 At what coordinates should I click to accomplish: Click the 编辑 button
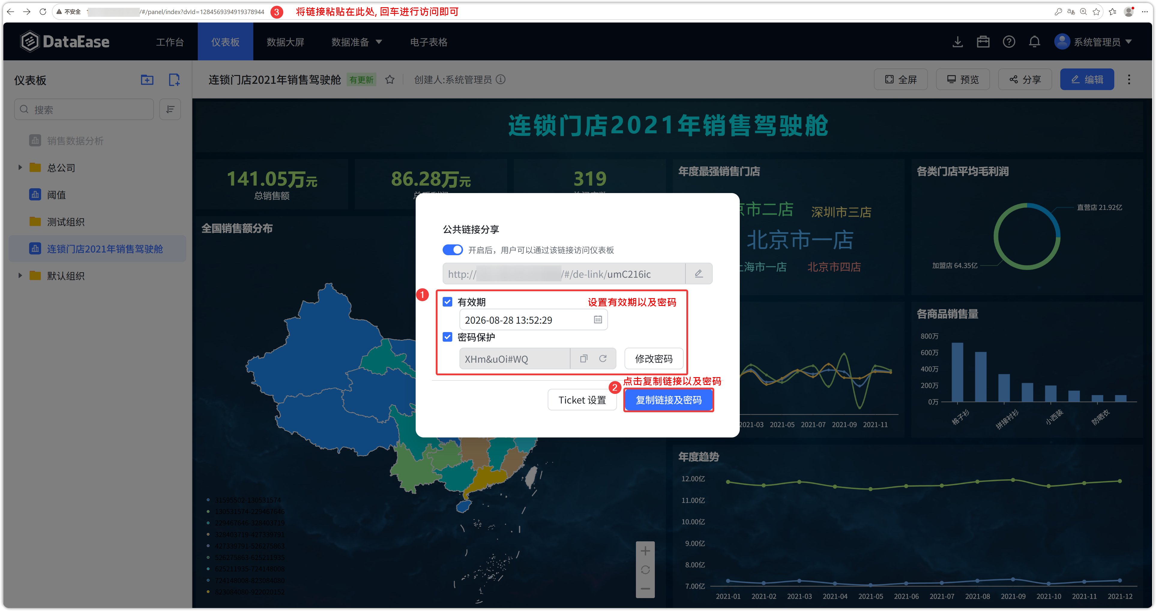coord(1087,80)
